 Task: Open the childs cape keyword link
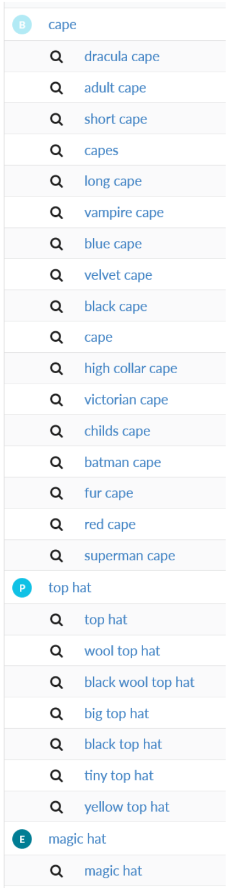point(117,431)
